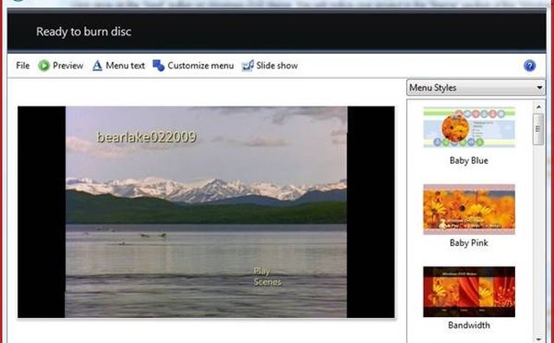Click the green Preview play icon
This screenshot has height=343, width=554.
44,66
